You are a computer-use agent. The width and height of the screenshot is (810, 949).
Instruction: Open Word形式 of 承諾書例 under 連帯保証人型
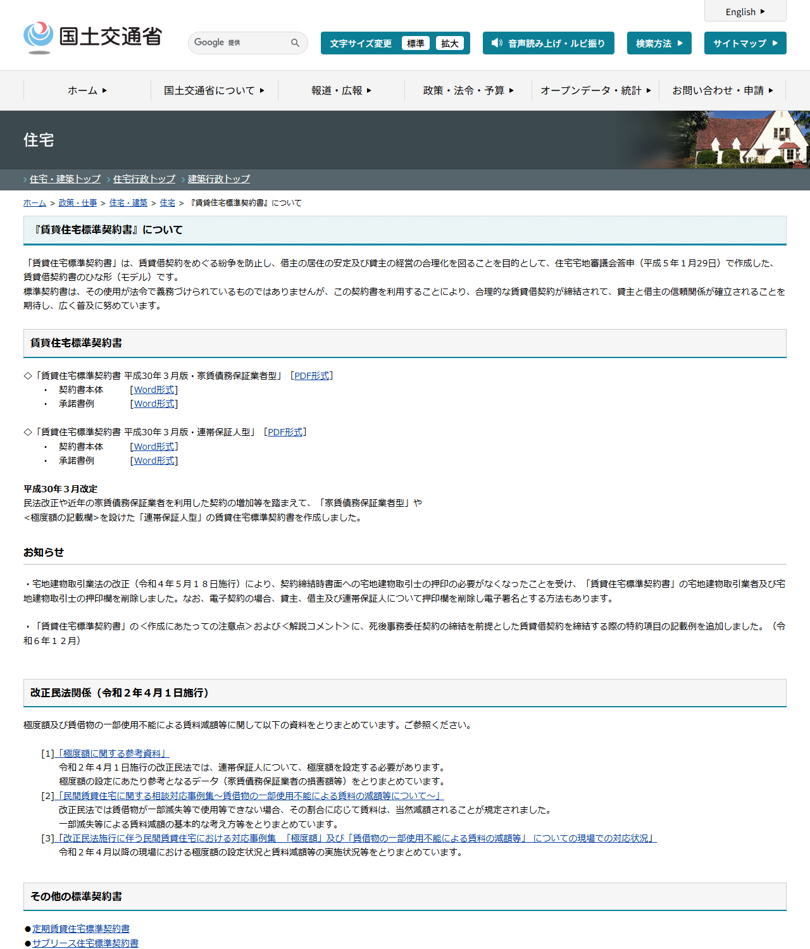pyautogui.click(x=154, y=461)
